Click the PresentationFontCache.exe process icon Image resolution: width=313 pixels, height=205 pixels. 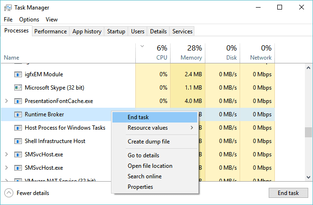[x=18, y=101]
